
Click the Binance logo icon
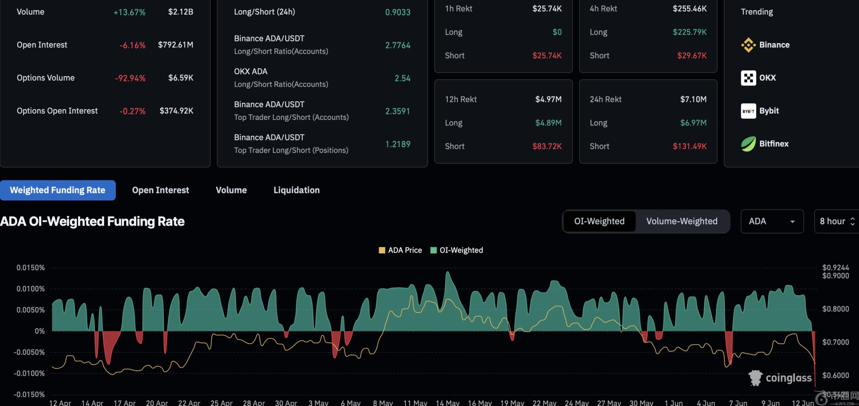pyautogui.click(x=748, y=45)
